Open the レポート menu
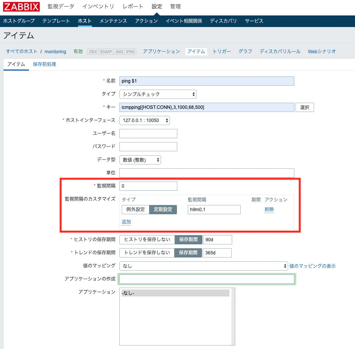The image size is (355, 349). [x=133, y=7]
